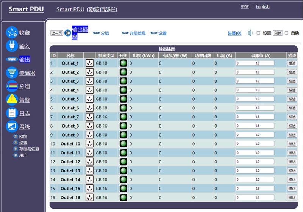Click the 描述 button for Outlet_9
The width and height of the screenshot is (303, 212).
[292, 135]
